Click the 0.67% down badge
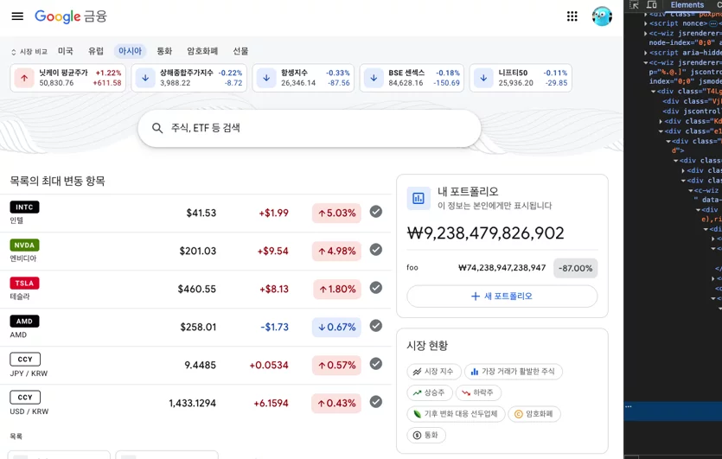The image size is (722, 459). (336, 328)
